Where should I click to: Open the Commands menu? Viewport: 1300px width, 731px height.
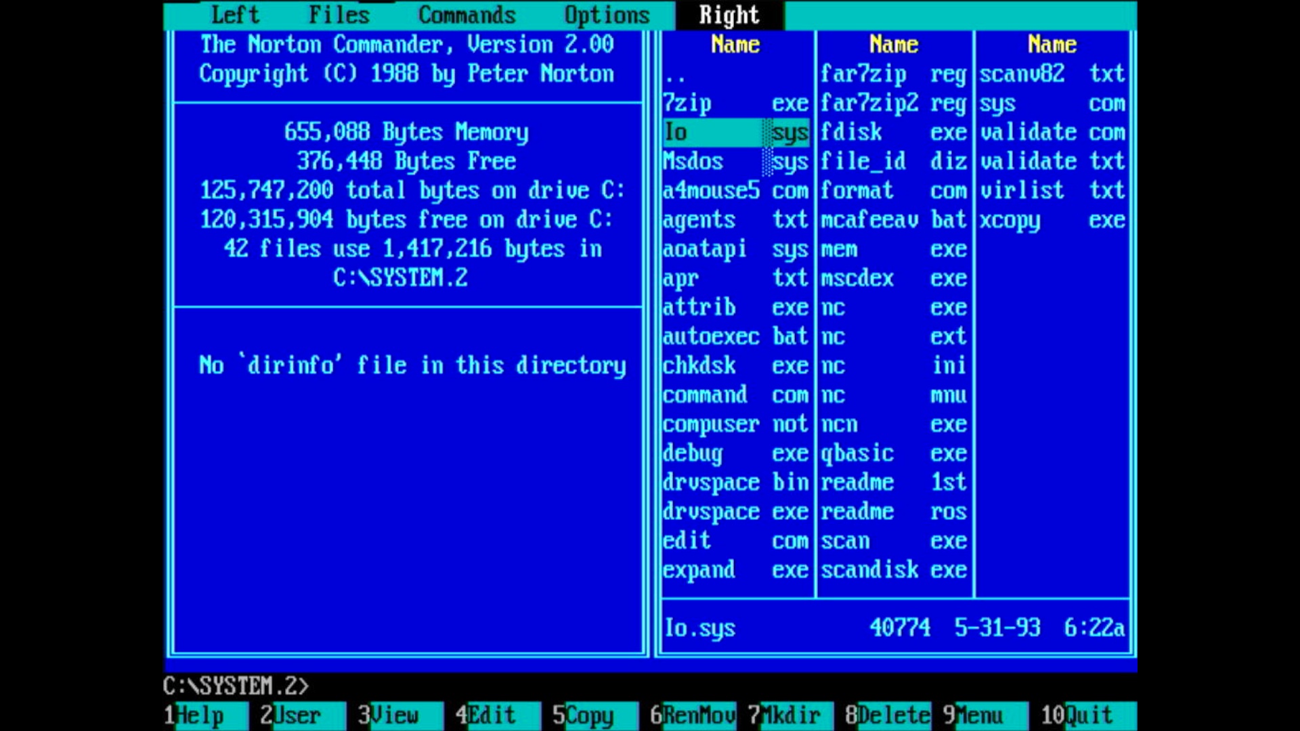[467, 15]
